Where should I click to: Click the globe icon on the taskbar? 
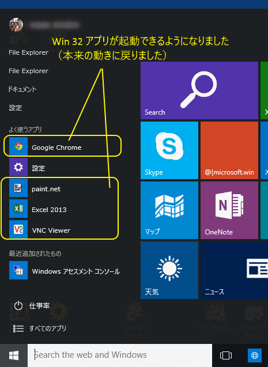255,355
